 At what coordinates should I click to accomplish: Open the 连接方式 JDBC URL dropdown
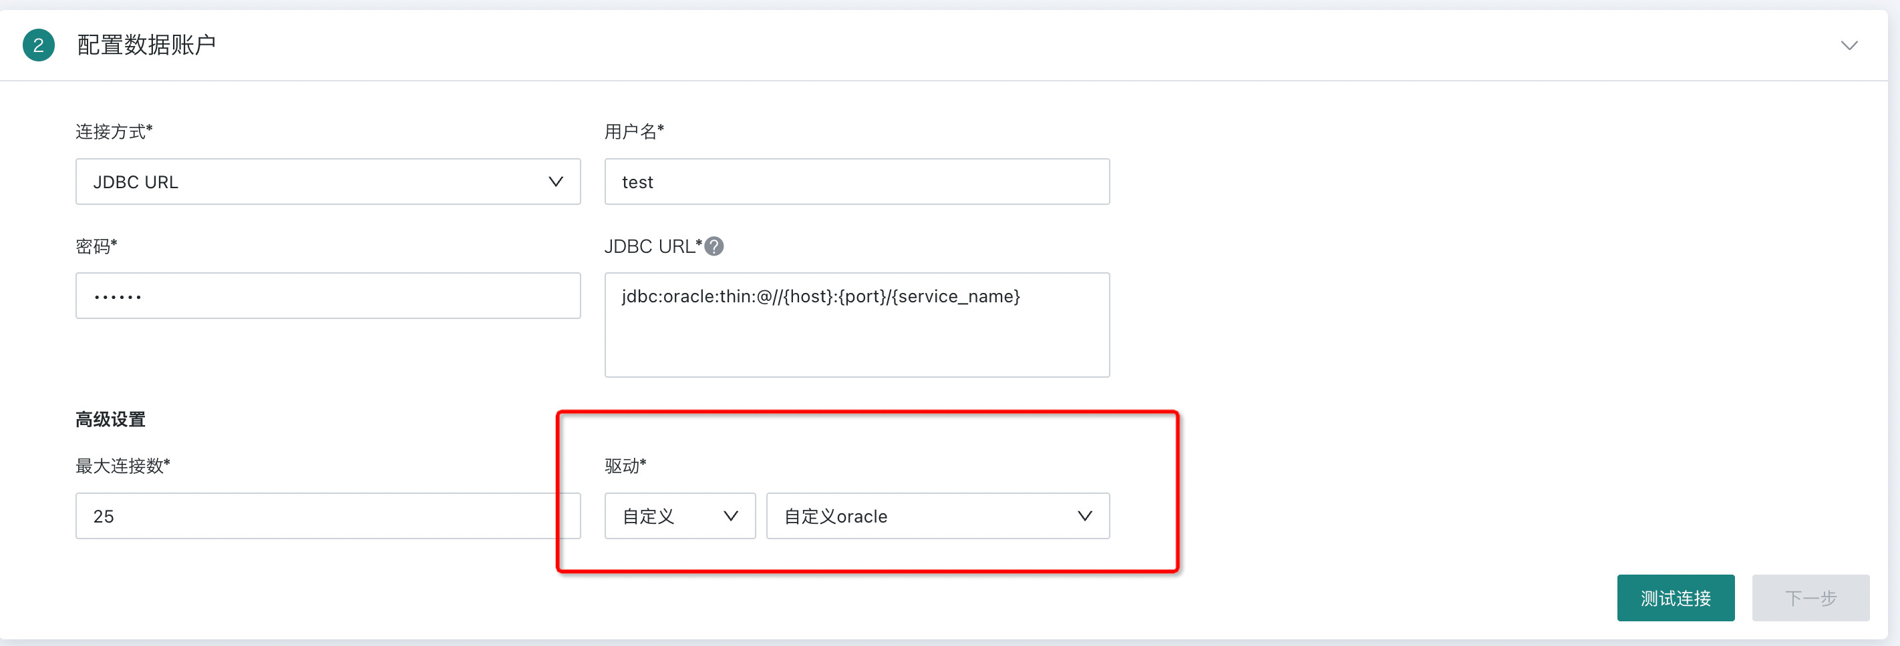click(327, 182)
